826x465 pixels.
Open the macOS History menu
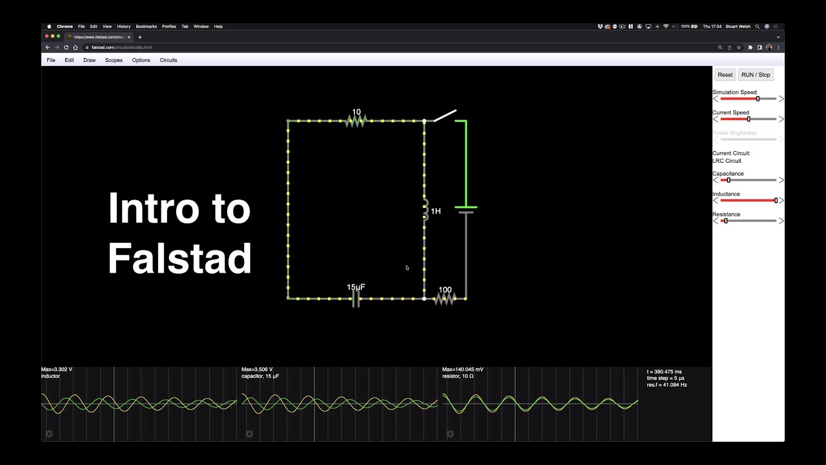(x=124, y=26)
